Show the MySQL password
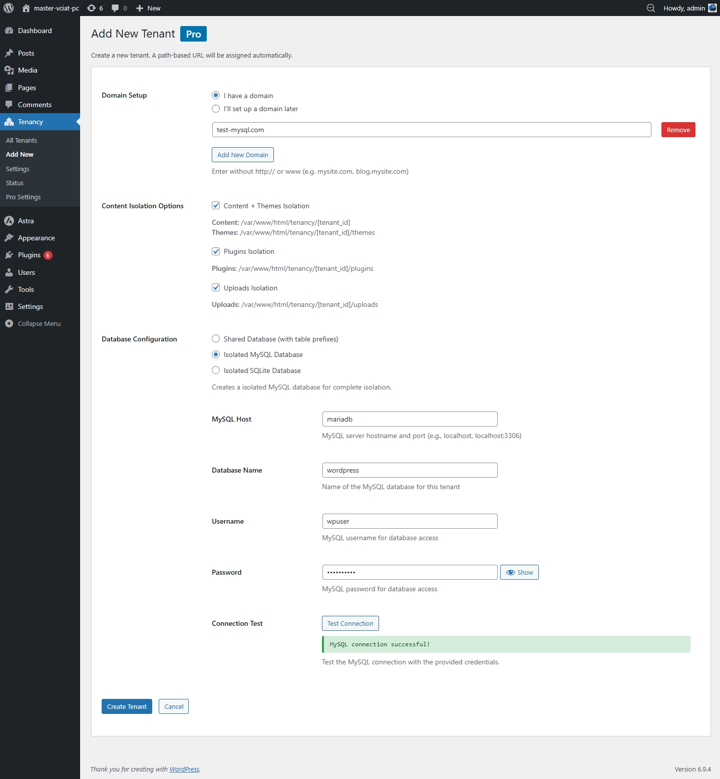720x779 pixels. tap(519, 572)
